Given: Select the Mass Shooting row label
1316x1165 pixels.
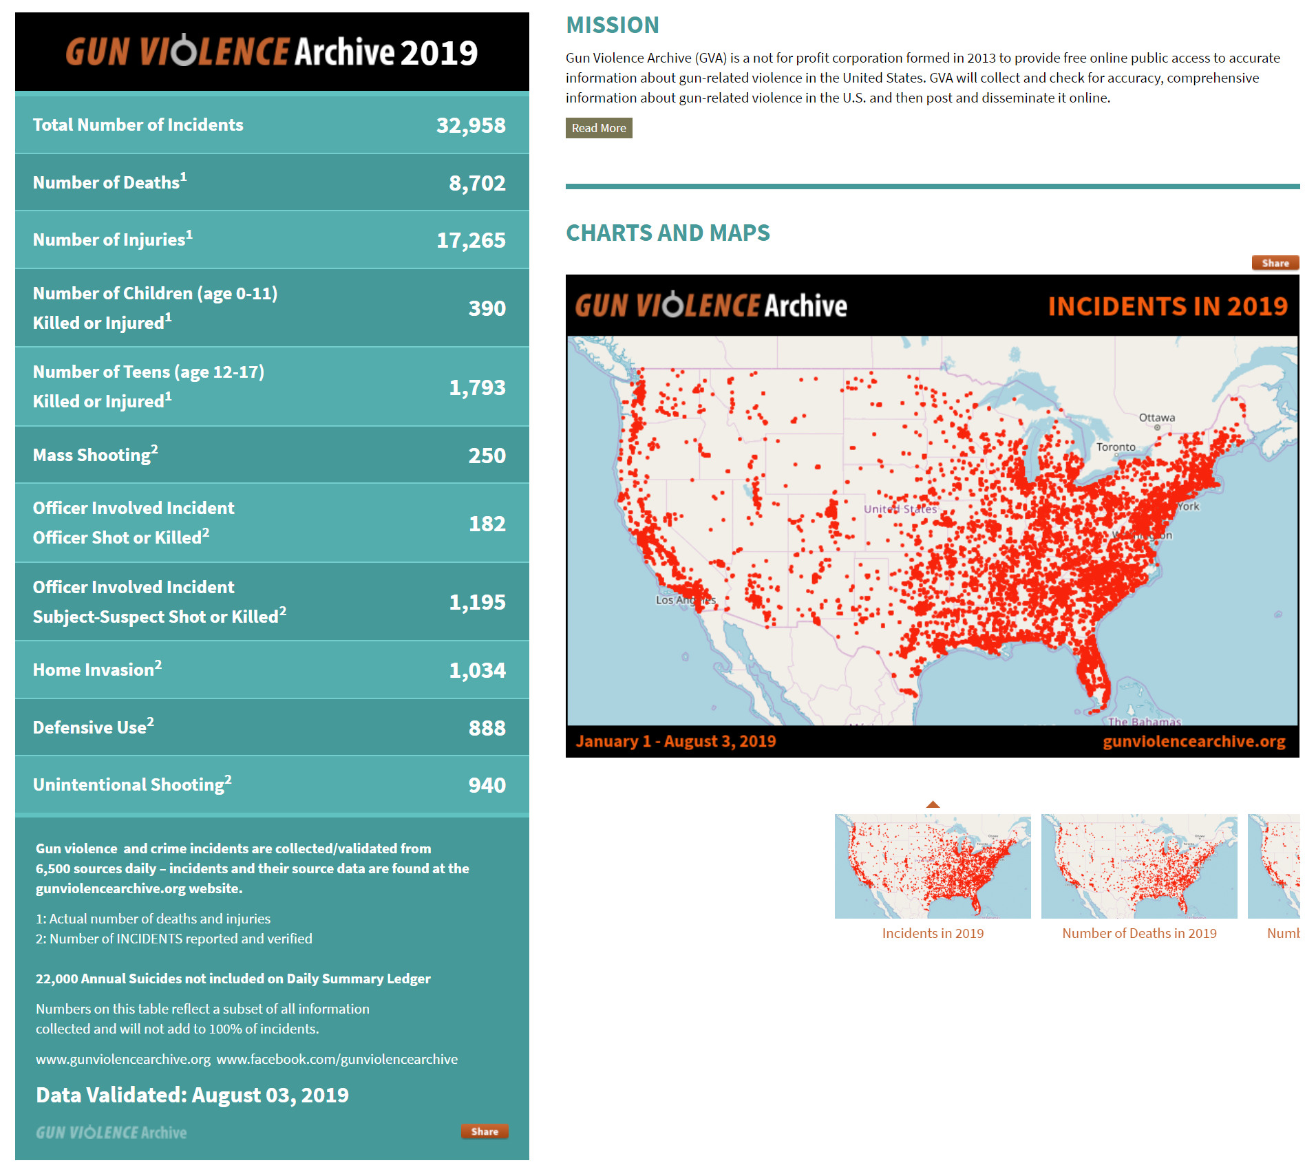Looking at the screenshot, I should (95, 454).
